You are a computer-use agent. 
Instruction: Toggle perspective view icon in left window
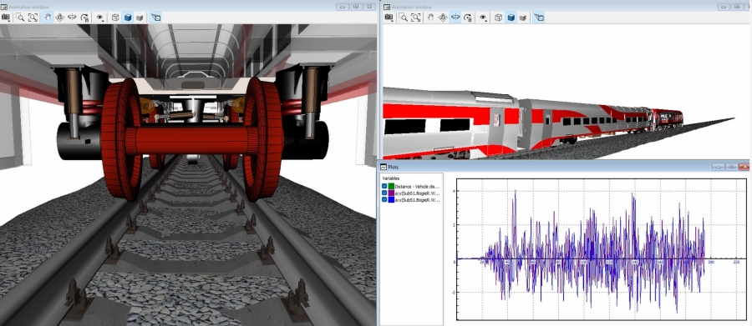155,18
